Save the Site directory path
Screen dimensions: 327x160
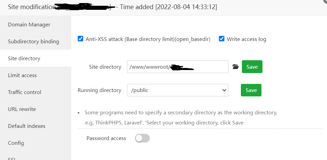click(252, 67)
